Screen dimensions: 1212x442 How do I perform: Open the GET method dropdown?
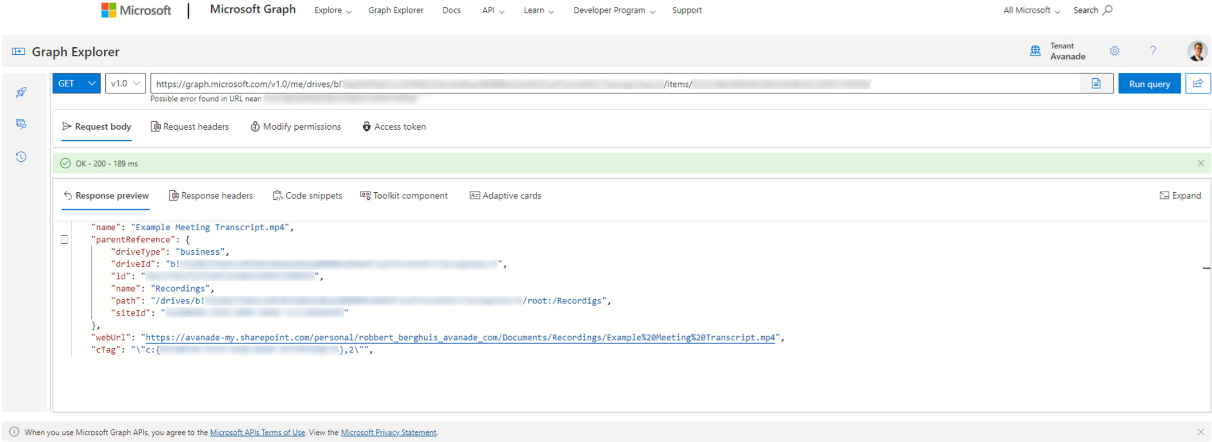click(x=77, y=84)
